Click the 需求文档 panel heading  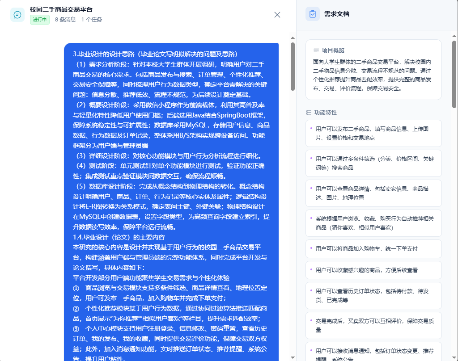(x=336, y=14)
